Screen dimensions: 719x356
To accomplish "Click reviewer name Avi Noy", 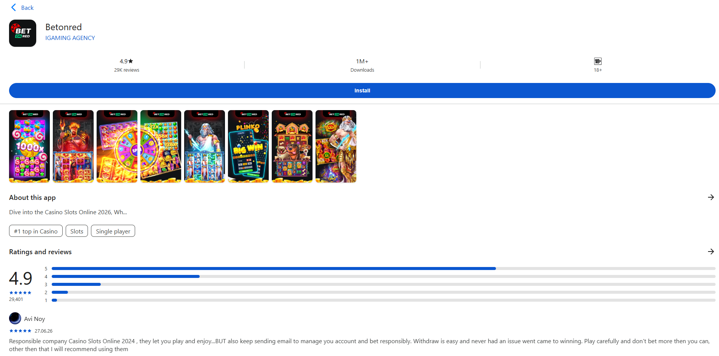I will pos(34,319).
